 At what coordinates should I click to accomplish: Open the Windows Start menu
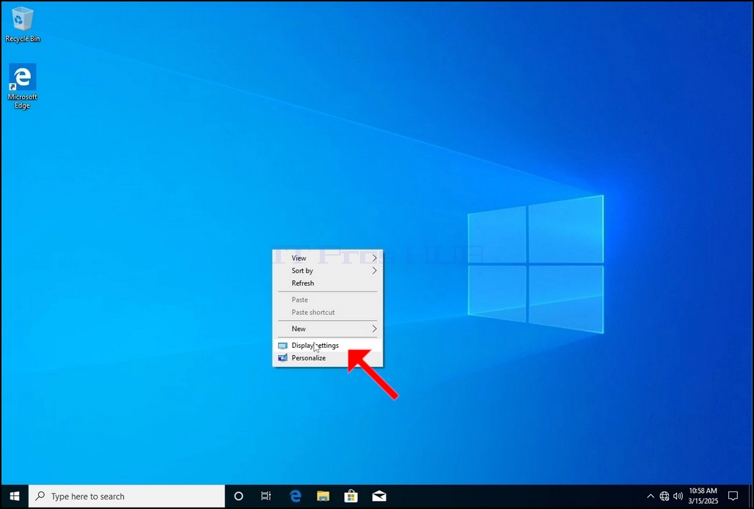tap(15, 496)
